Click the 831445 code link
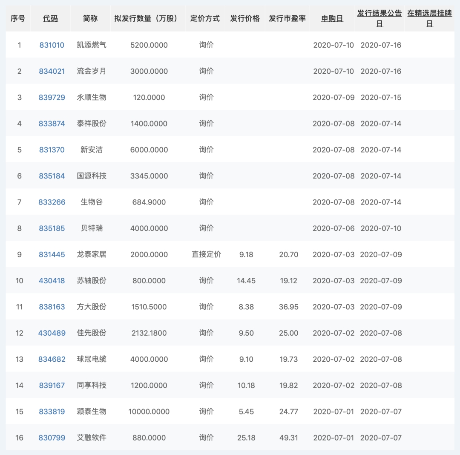 coord(52,255)
